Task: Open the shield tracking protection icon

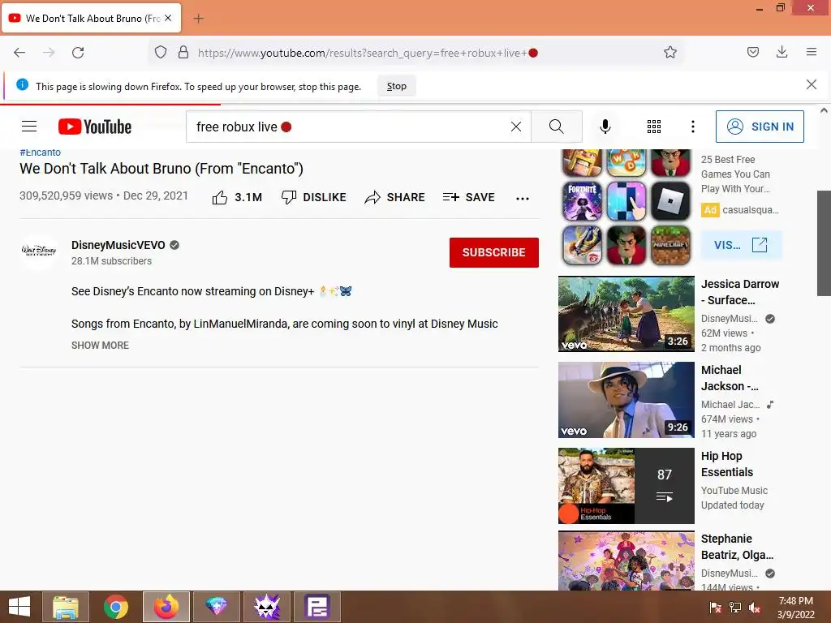Action: coord(161,52)
